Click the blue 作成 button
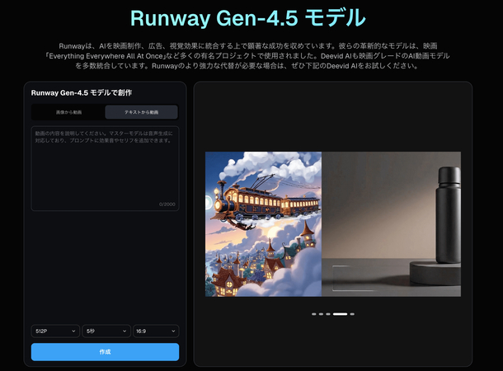Viewport: 503px width, 371px height. point(105,352)
